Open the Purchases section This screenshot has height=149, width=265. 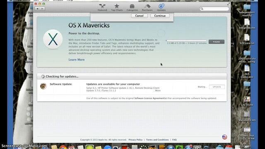(147, 7)
